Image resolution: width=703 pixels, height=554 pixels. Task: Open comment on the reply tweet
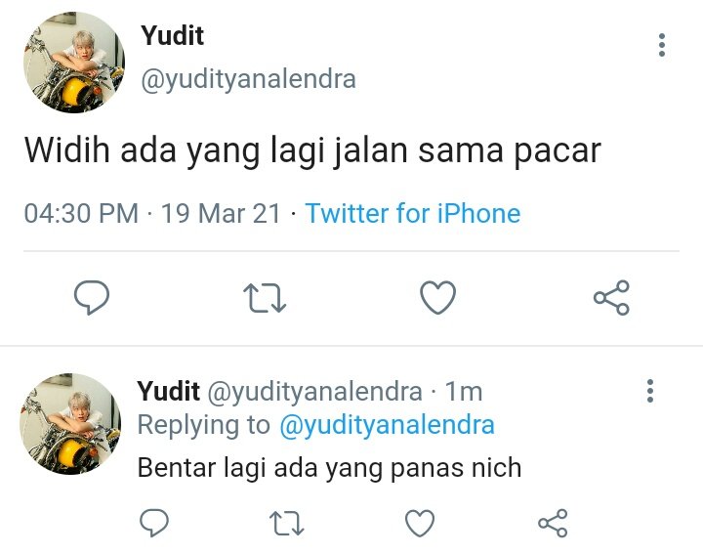pyautogui.click(x=154, y=523)
